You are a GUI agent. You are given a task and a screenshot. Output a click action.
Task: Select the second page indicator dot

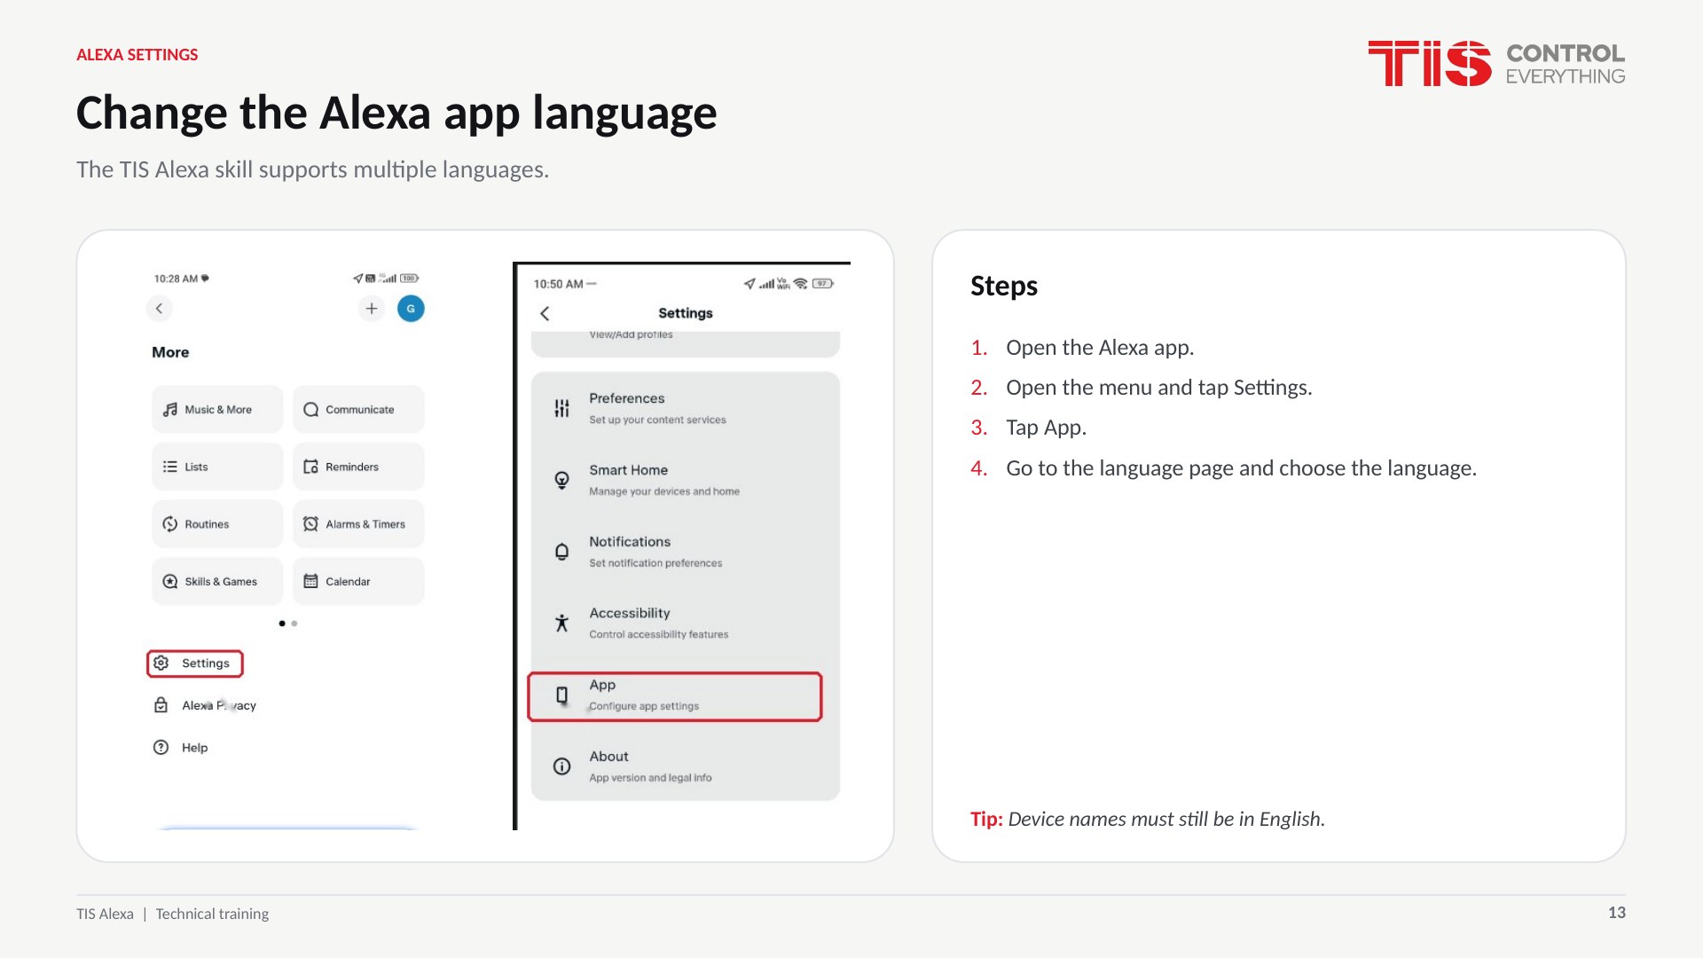pos(294,624)
